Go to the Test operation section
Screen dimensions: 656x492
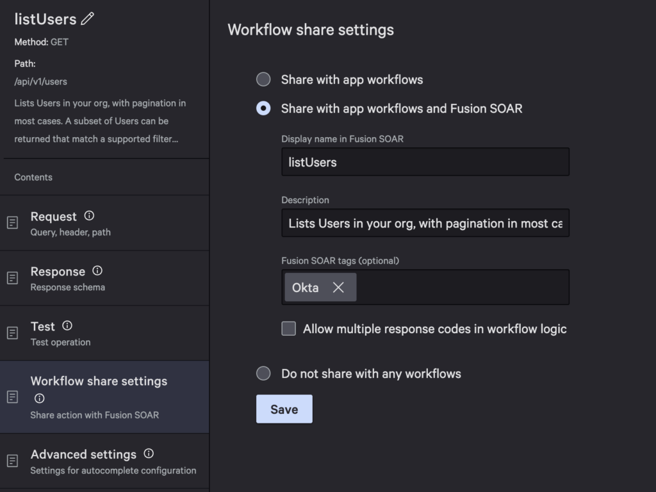pyautogui.click(x=60, y=333)
